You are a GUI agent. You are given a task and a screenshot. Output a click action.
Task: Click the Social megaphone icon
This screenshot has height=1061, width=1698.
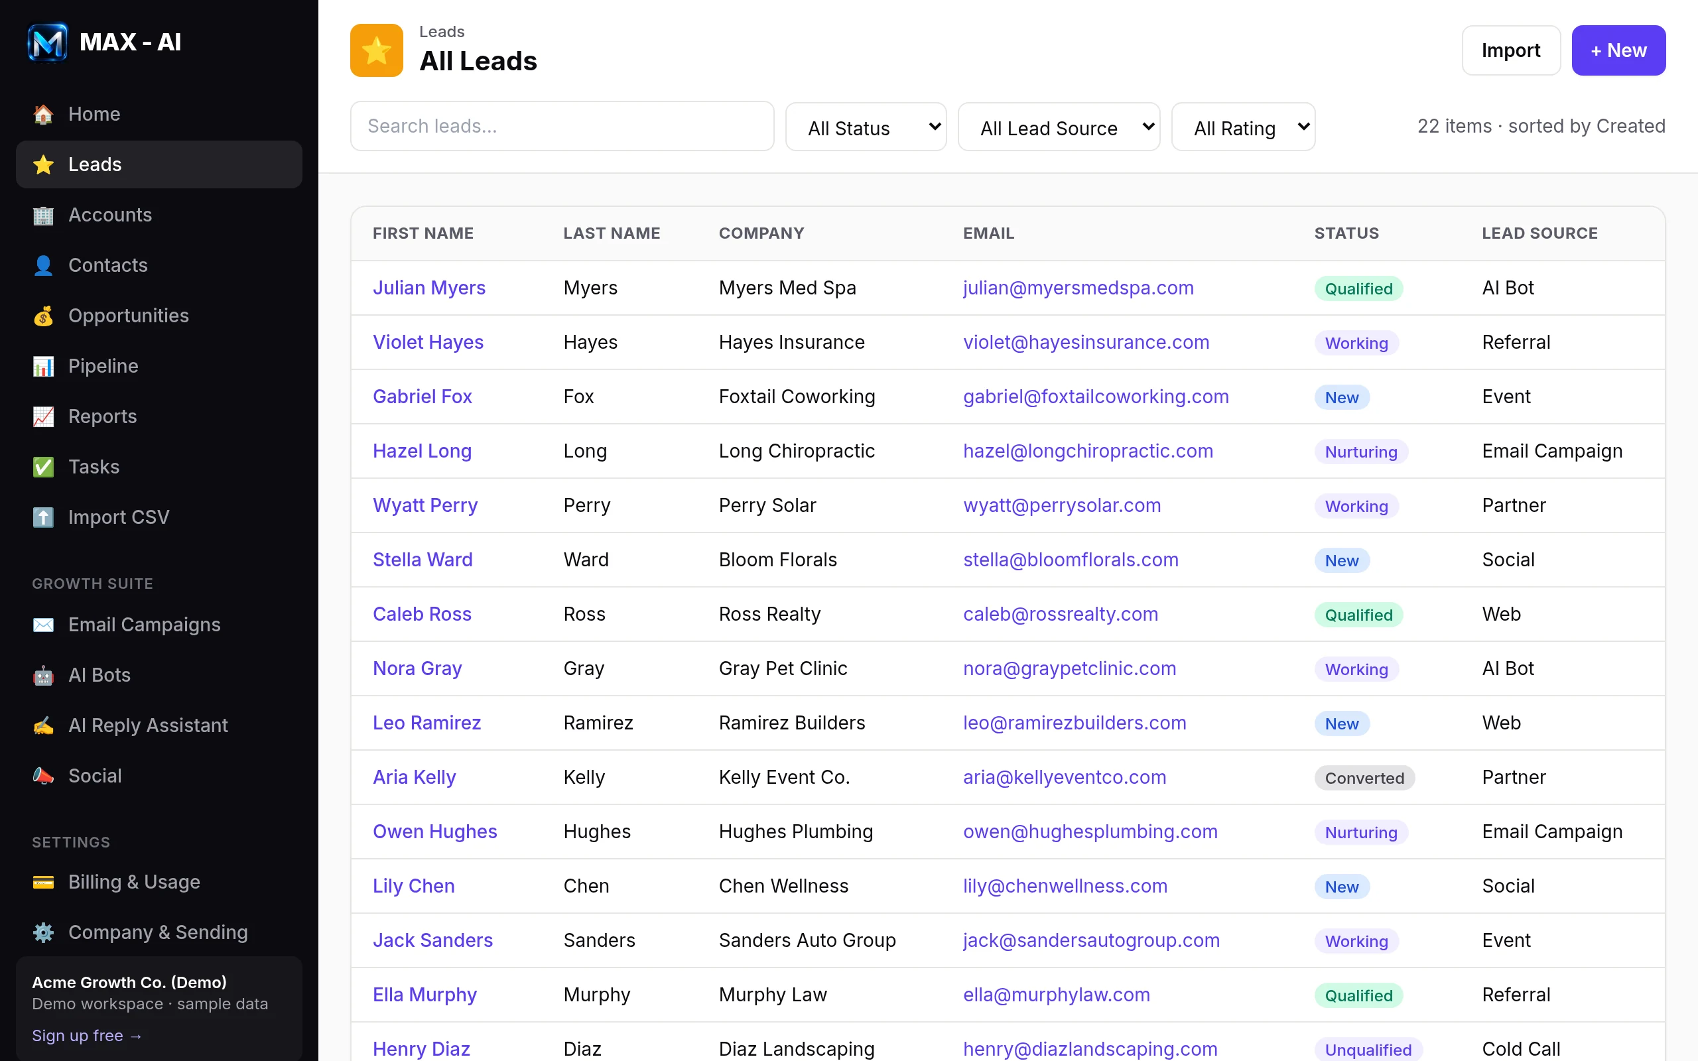[44, 776]
